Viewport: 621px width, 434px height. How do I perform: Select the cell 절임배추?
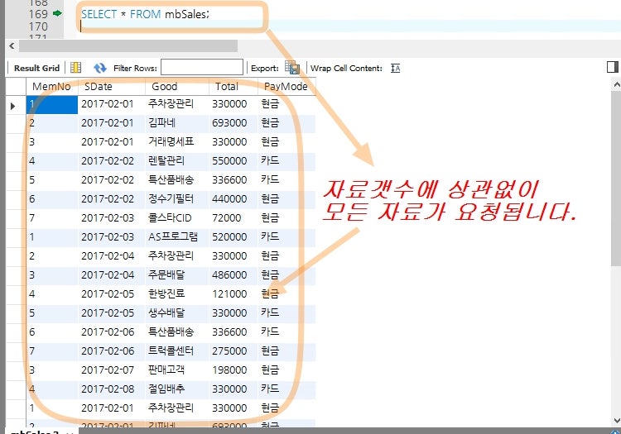pyautogui.click(x=176, y=389)
